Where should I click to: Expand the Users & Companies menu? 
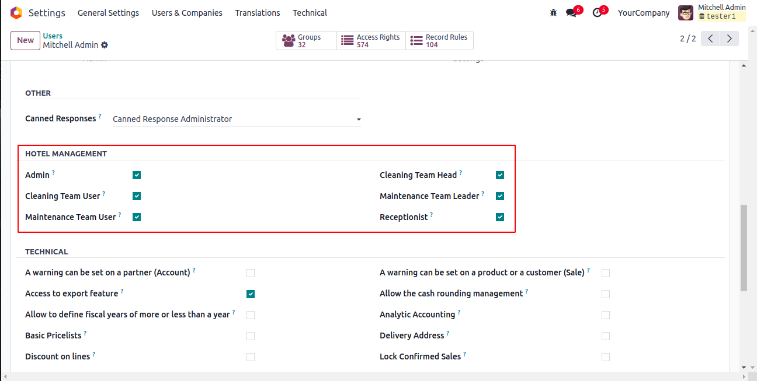(187, 13)
